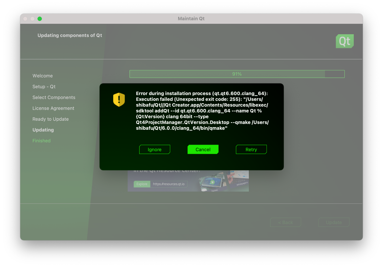Select the Welcome step in sidebar

pyautogui.click(x=42, y=76)
